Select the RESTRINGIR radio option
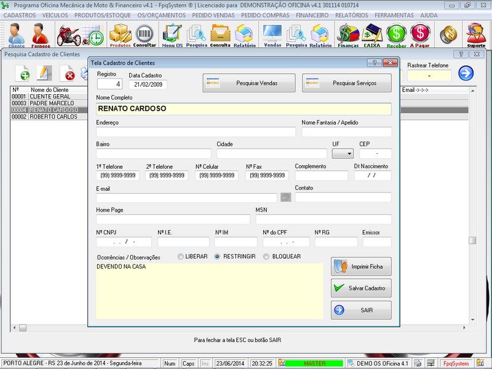Viewport: 492px width, 369px height. coord(218,256)
